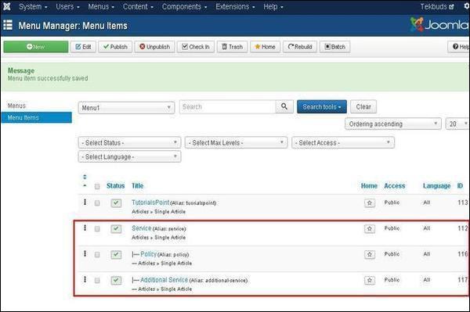
Task: Click the drag handle for Service row
Action: tap(85, 228)
